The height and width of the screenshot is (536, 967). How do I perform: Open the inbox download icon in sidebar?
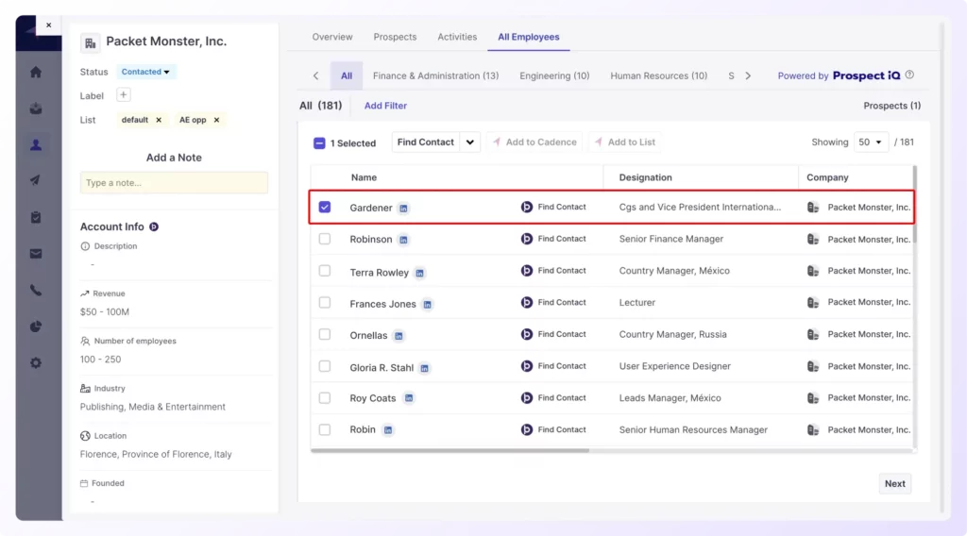[36, 109]
